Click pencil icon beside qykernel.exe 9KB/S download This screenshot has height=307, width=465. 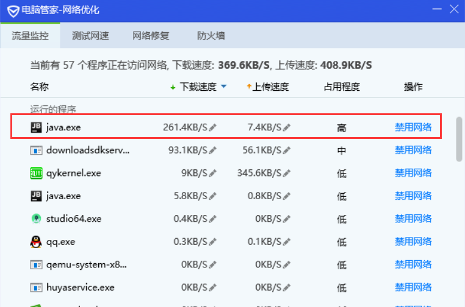click(x=212, y=173)
